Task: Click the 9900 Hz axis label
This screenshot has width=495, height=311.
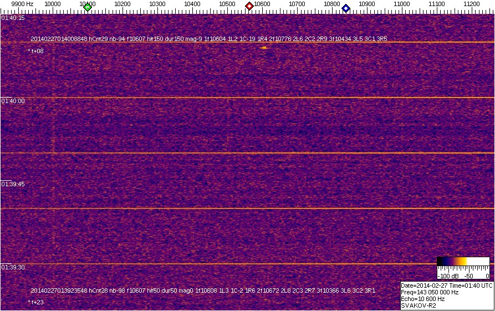Action: [22, 4]
